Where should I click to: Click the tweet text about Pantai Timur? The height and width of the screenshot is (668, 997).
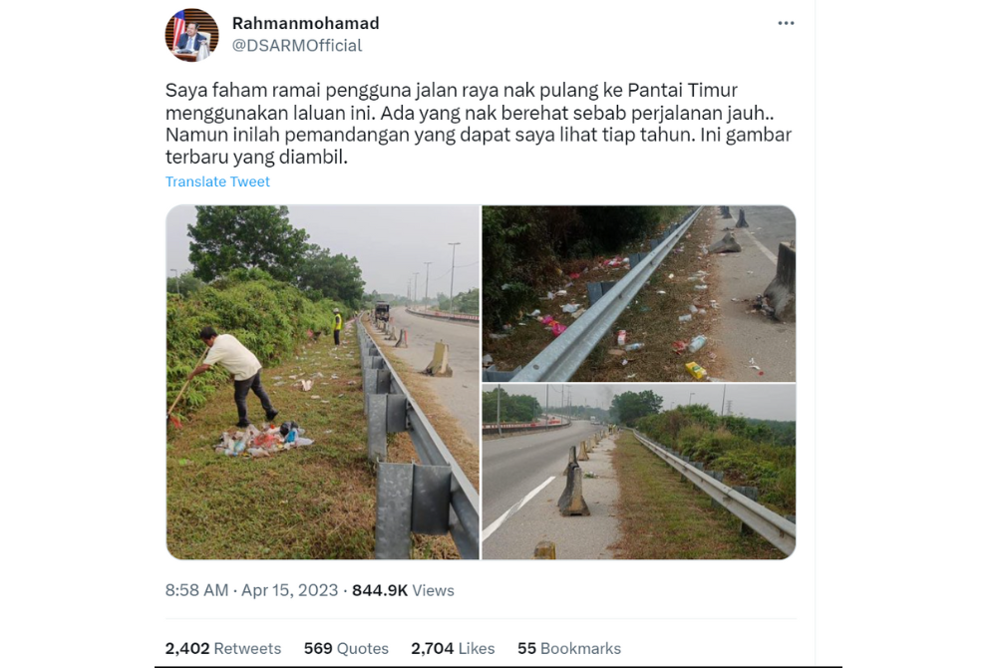[479, 122]
